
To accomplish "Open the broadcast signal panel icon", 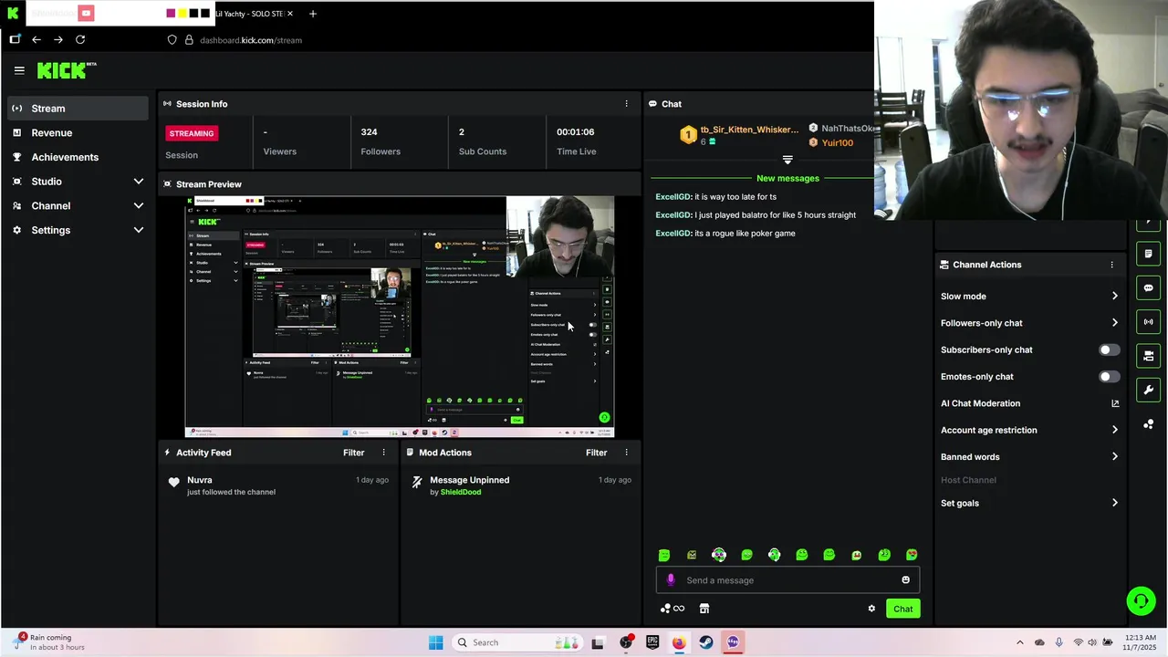I will (x=1148, y=321).
